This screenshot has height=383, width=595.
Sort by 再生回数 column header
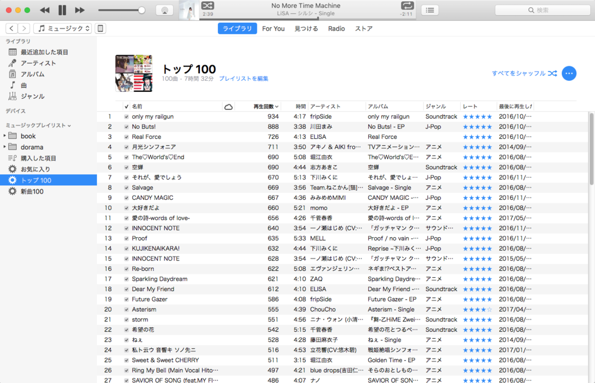[x=258, y=106]
